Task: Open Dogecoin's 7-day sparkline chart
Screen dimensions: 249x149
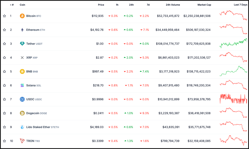Action: (233, 113)
